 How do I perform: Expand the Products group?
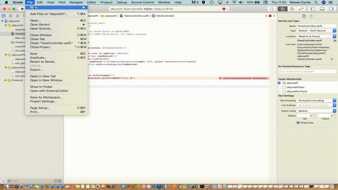(6, 80)
